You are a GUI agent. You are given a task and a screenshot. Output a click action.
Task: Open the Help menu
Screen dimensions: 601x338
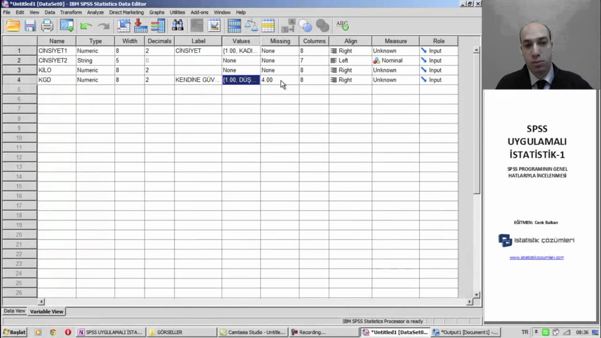click(x=241, y=12)
